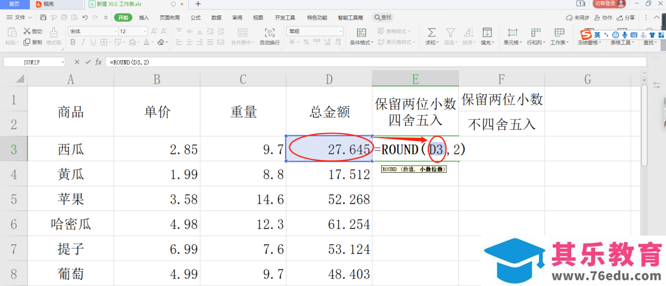Click the Undo arrow icon
The height and width of the screenshot is (286, 666).
tap(85, 17)
